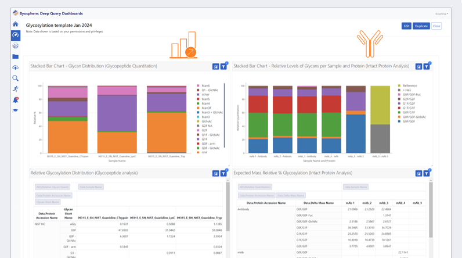Open filter on Expected Mass Relative % table
Viewport: 462px width, 258px height.
tap(427, 173)
